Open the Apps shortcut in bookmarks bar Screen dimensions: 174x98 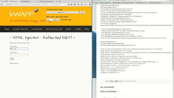pyautogui.click(x=96, y=3)
